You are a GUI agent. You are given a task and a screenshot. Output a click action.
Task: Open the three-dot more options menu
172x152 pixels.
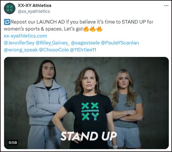pyautogui.click(x=166, y=6)
